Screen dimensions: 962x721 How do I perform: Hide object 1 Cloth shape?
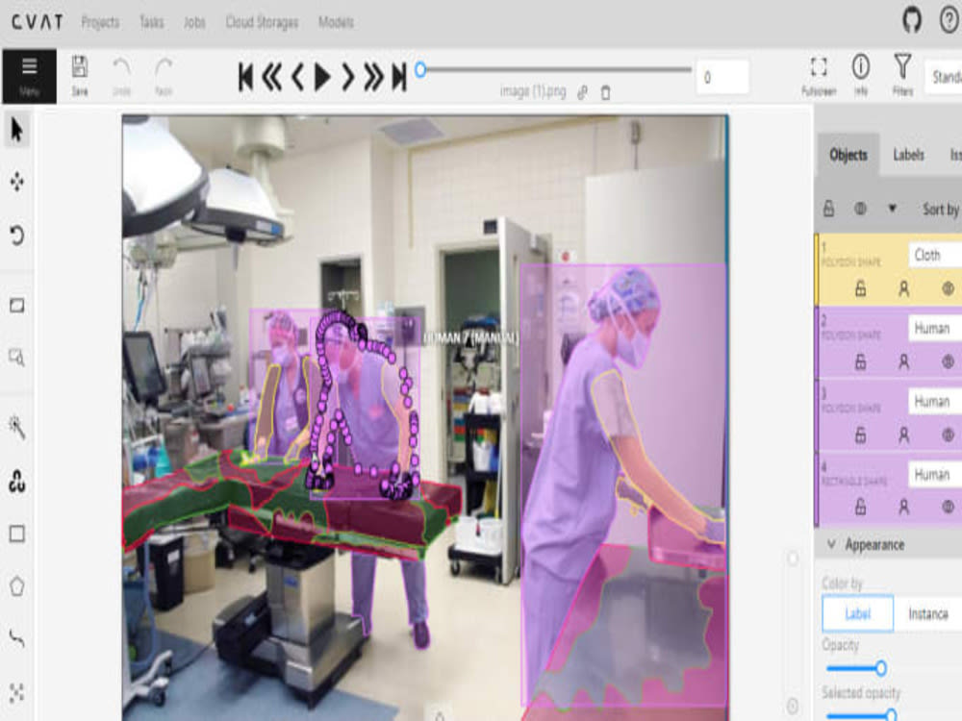click(948, 288)
